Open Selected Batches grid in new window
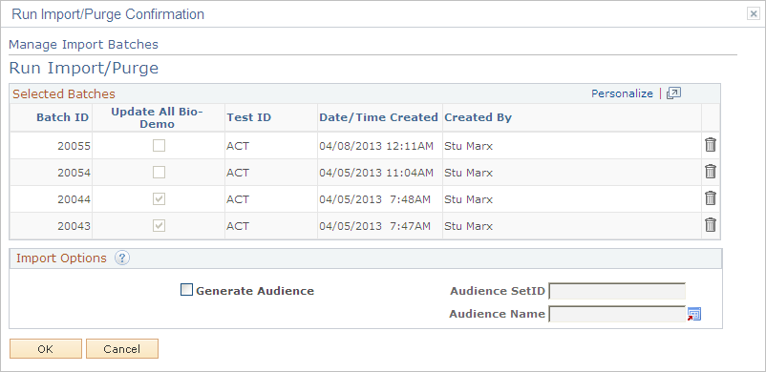Image resolution: width=766 pixels, height=372 pixels. tap(673, 93)
